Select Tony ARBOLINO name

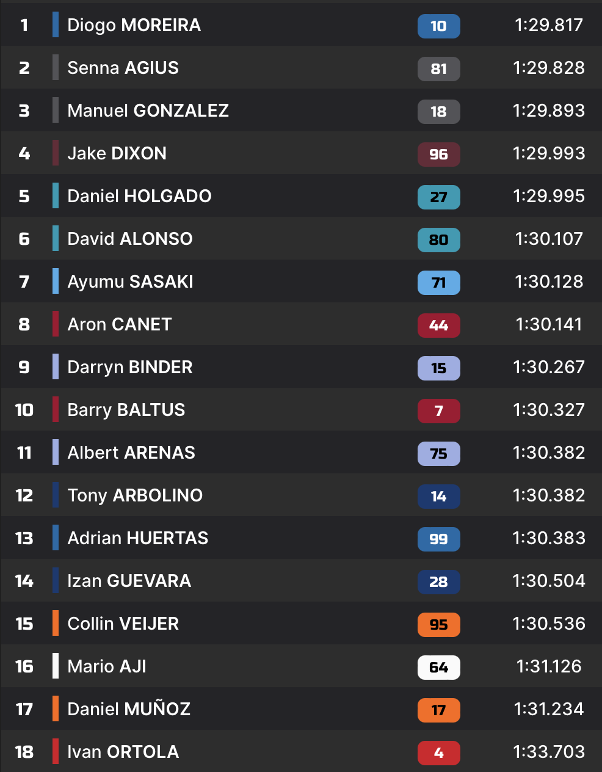coord(135,495)
